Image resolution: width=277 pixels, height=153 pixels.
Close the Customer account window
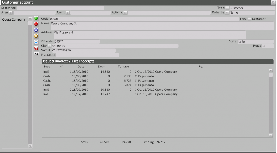click(273, 2)
